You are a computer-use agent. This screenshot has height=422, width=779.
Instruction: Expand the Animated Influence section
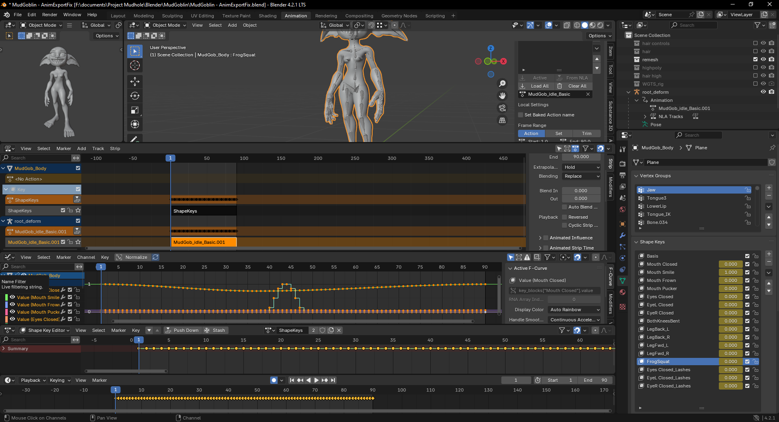coord(540,238)
